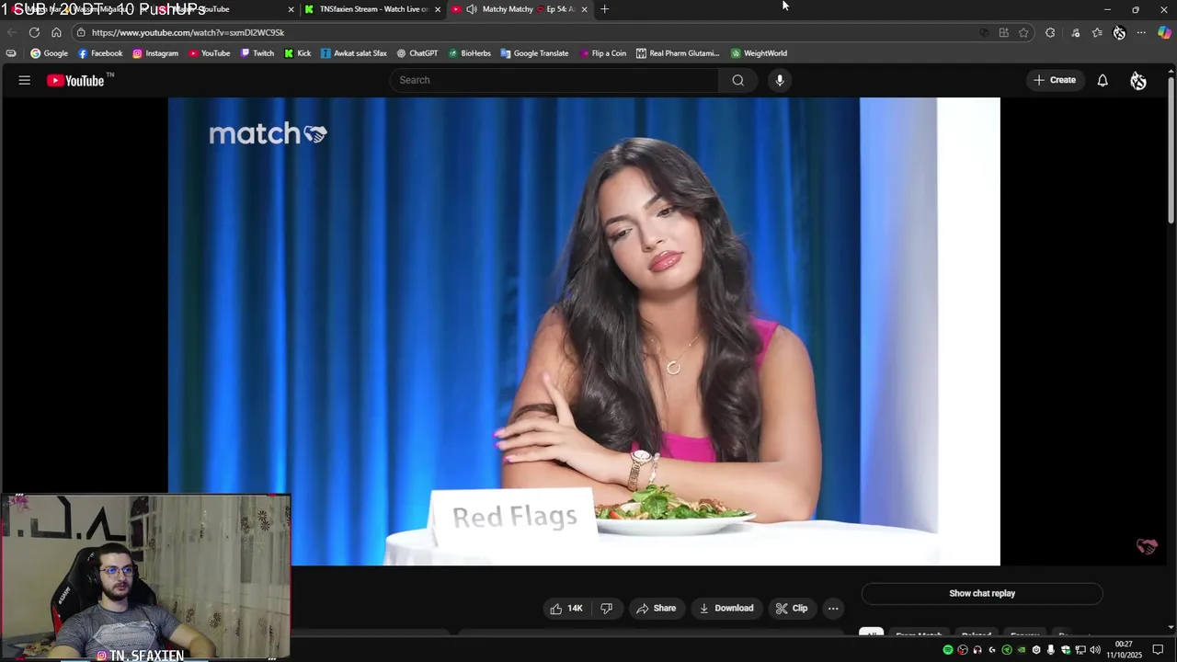Reload the current page
Viewport: 1177px width, 662px height.
click(34, 32)
